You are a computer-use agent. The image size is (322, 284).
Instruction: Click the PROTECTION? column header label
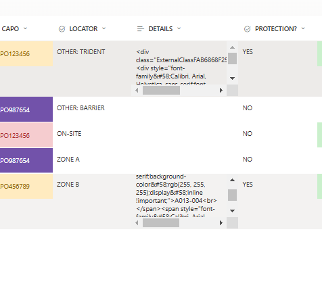point(276,29)
